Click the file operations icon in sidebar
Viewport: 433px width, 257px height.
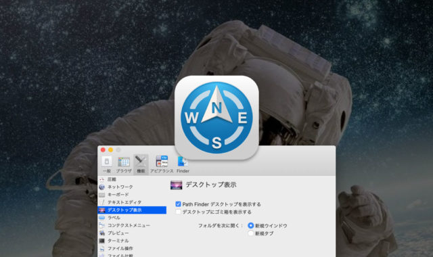102,248
